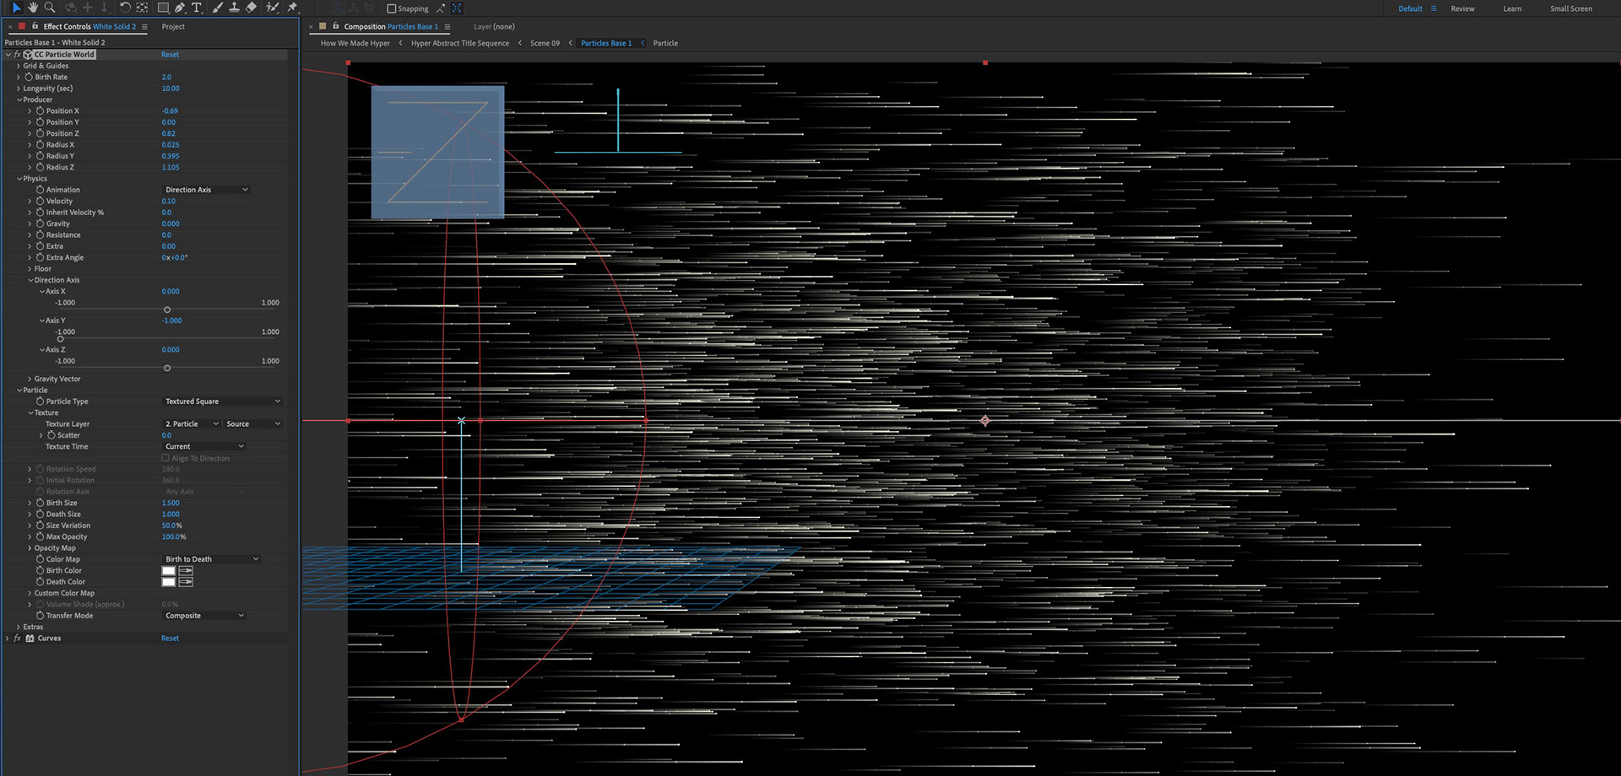The height and width of the screenshot is (776, 1621).
Task: Toggle lock on Composition viewer panel
Action: pyautogui.click(x=335, y=26)
